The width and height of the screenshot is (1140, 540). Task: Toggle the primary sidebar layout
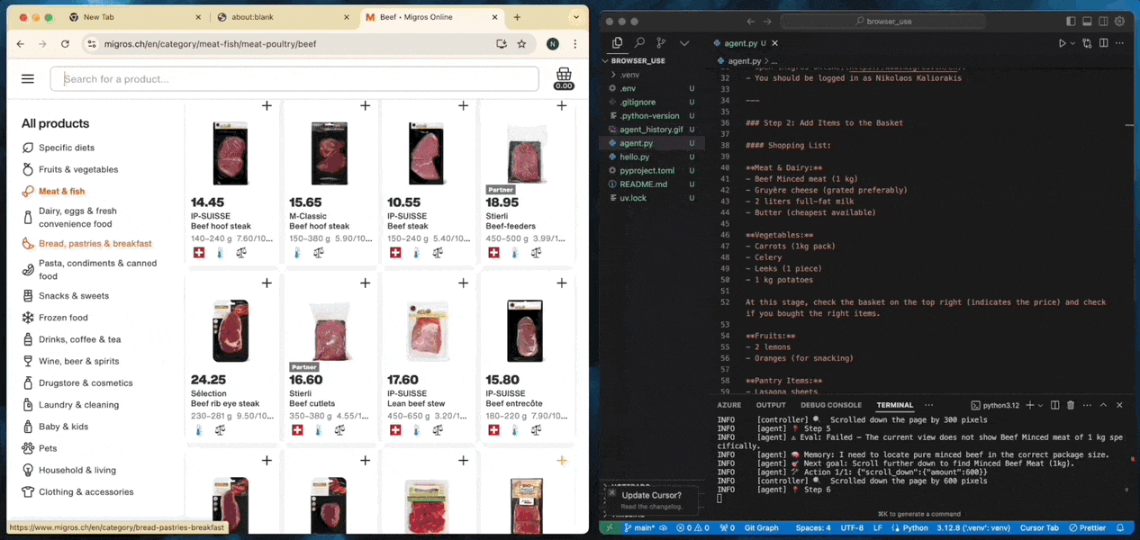(1071, 22)
